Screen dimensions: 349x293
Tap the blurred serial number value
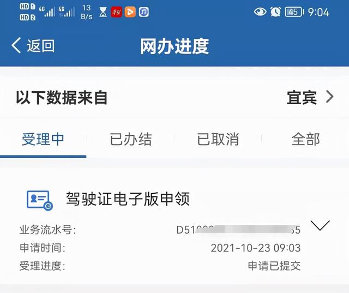click(238, 230)
